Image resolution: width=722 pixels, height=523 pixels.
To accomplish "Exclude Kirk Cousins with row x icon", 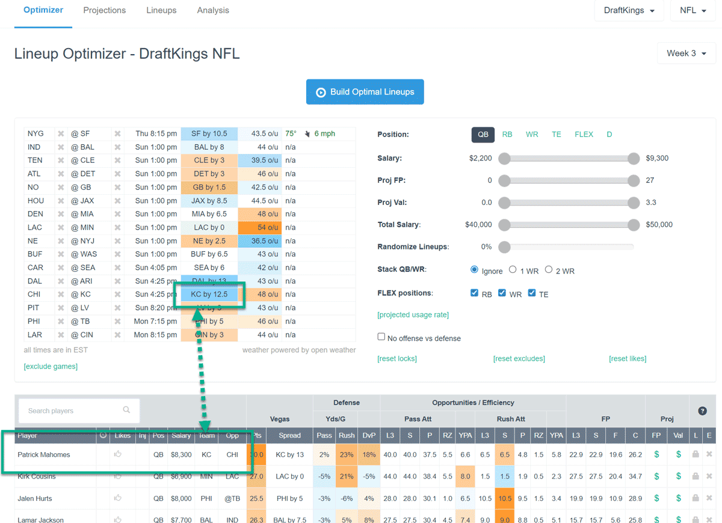I will [x=709, y=476].
